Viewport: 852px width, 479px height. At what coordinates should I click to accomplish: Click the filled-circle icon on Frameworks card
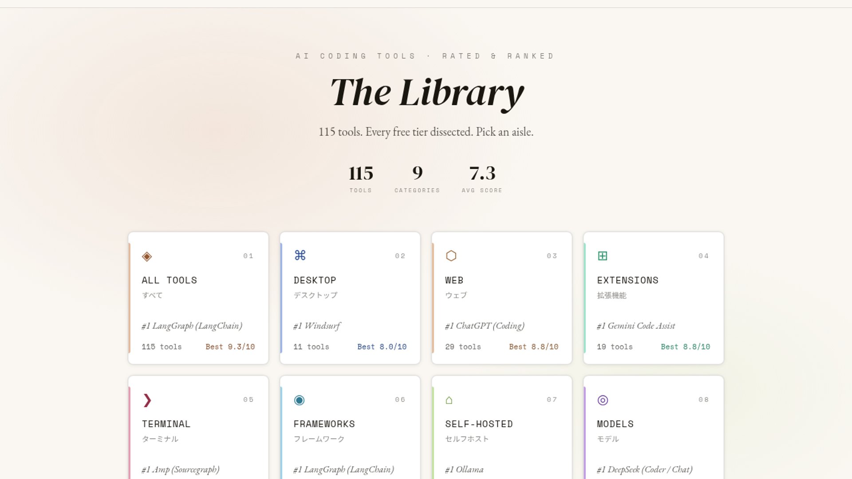pos(299,400)
